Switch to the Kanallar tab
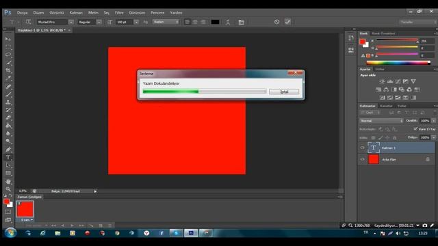Viewport: 438px width, 246px height. pyautogui.click(x=386, y=106)
